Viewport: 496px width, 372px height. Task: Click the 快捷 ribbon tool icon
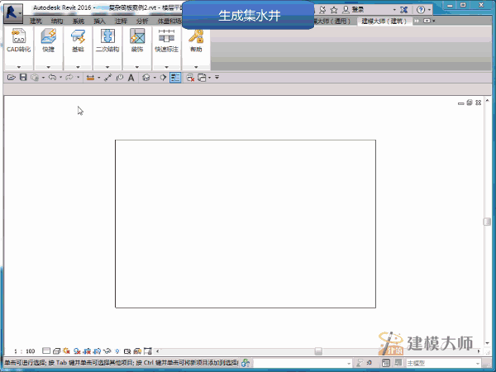[x=49, y=36]
